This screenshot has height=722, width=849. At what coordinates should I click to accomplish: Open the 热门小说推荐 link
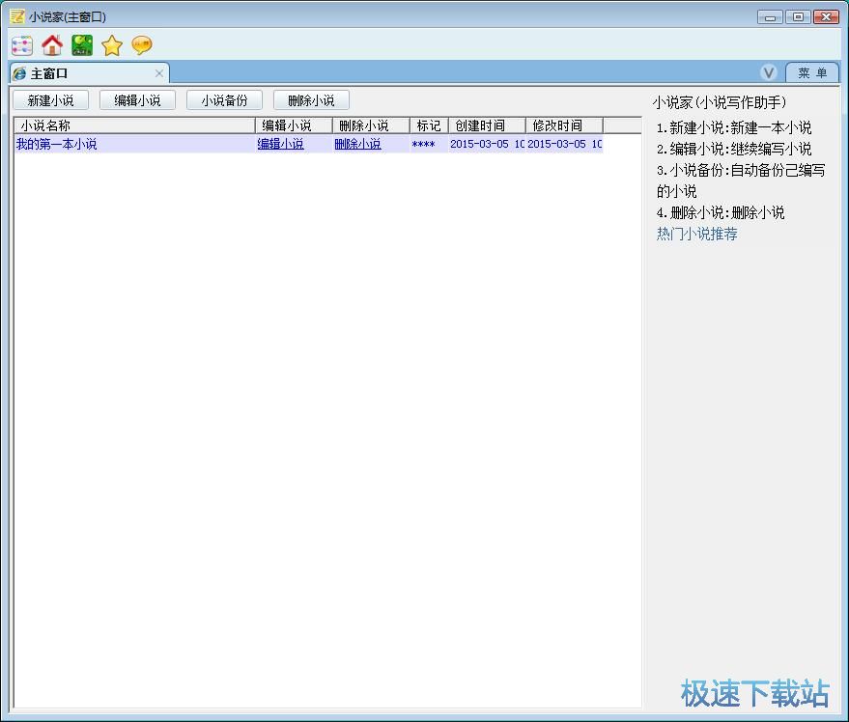(696, 234)
